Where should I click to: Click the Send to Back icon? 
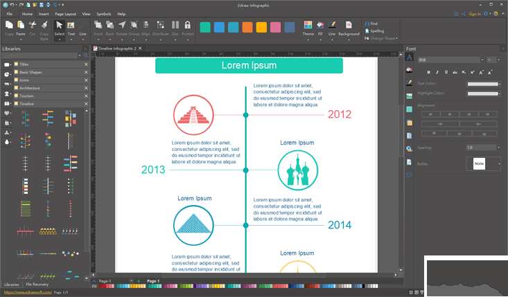[x=110, y=25]
